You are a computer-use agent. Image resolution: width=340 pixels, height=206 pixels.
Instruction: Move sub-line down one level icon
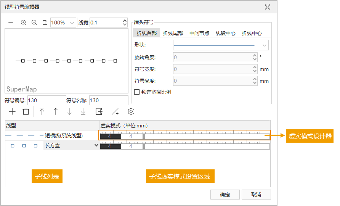[69, 111]
